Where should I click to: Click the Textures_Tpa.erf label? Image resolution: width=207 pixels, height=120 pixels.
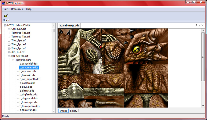(x=21, y=33)
